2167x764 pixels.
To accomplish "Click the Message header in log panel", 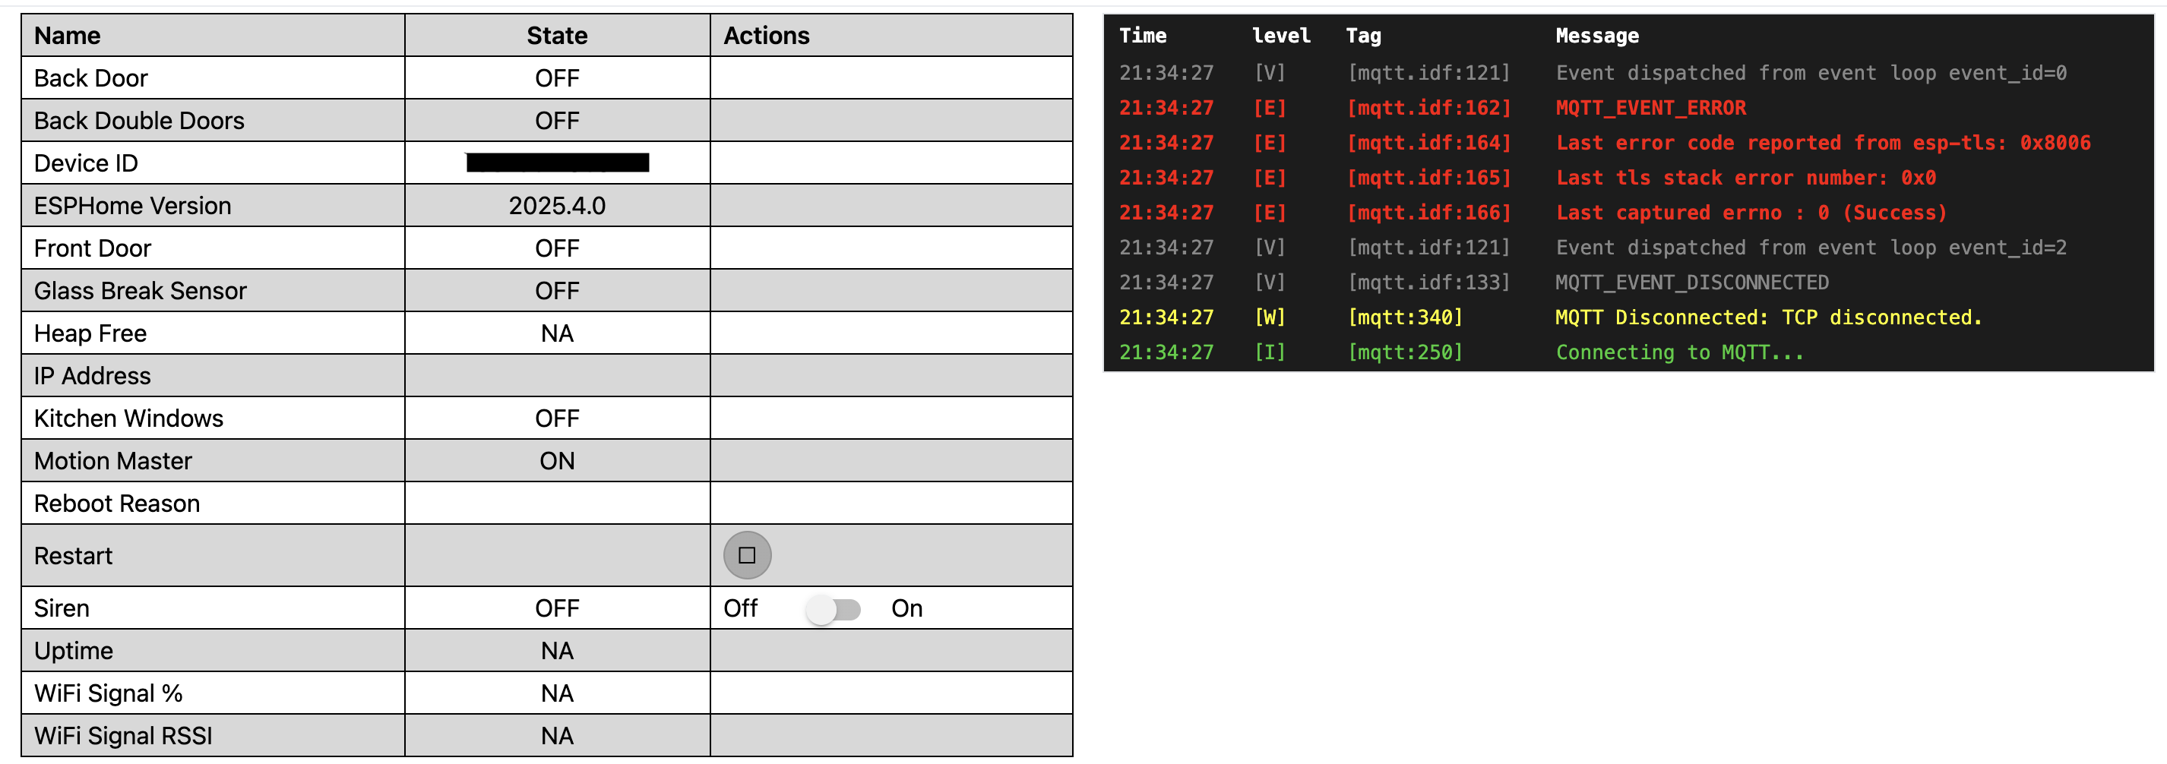I will pyautogui.click(x=1596, y=35).
